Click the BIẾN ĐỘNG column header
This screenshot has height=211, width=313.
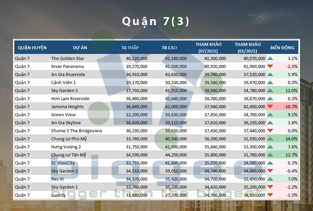(x=282, y=48)
